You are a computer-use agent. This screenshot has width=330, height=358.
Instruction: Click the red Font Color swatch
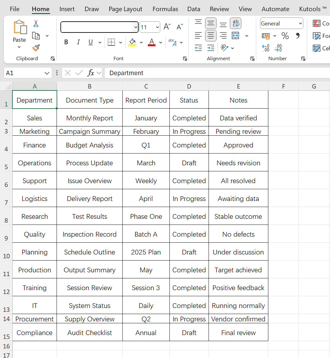pos(152,45)
